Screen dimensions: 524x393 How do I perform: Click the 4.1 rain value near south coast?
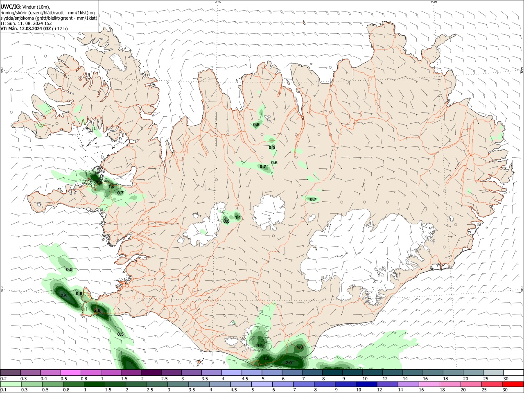(x=260, y=346)
